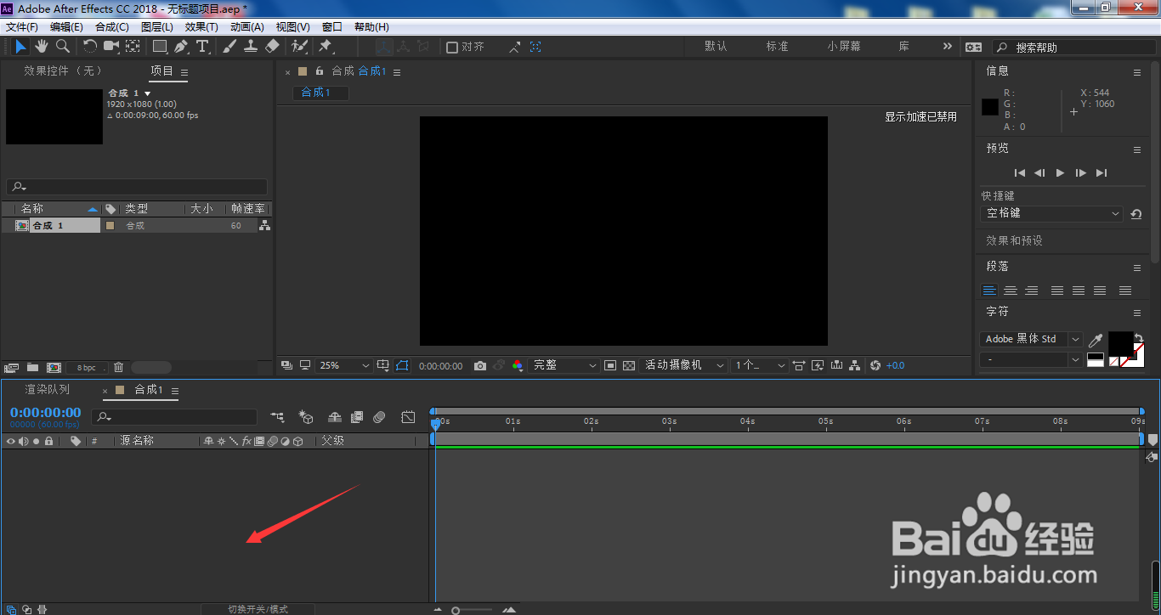Toggle Draft 3D switch in timeline

306,417
